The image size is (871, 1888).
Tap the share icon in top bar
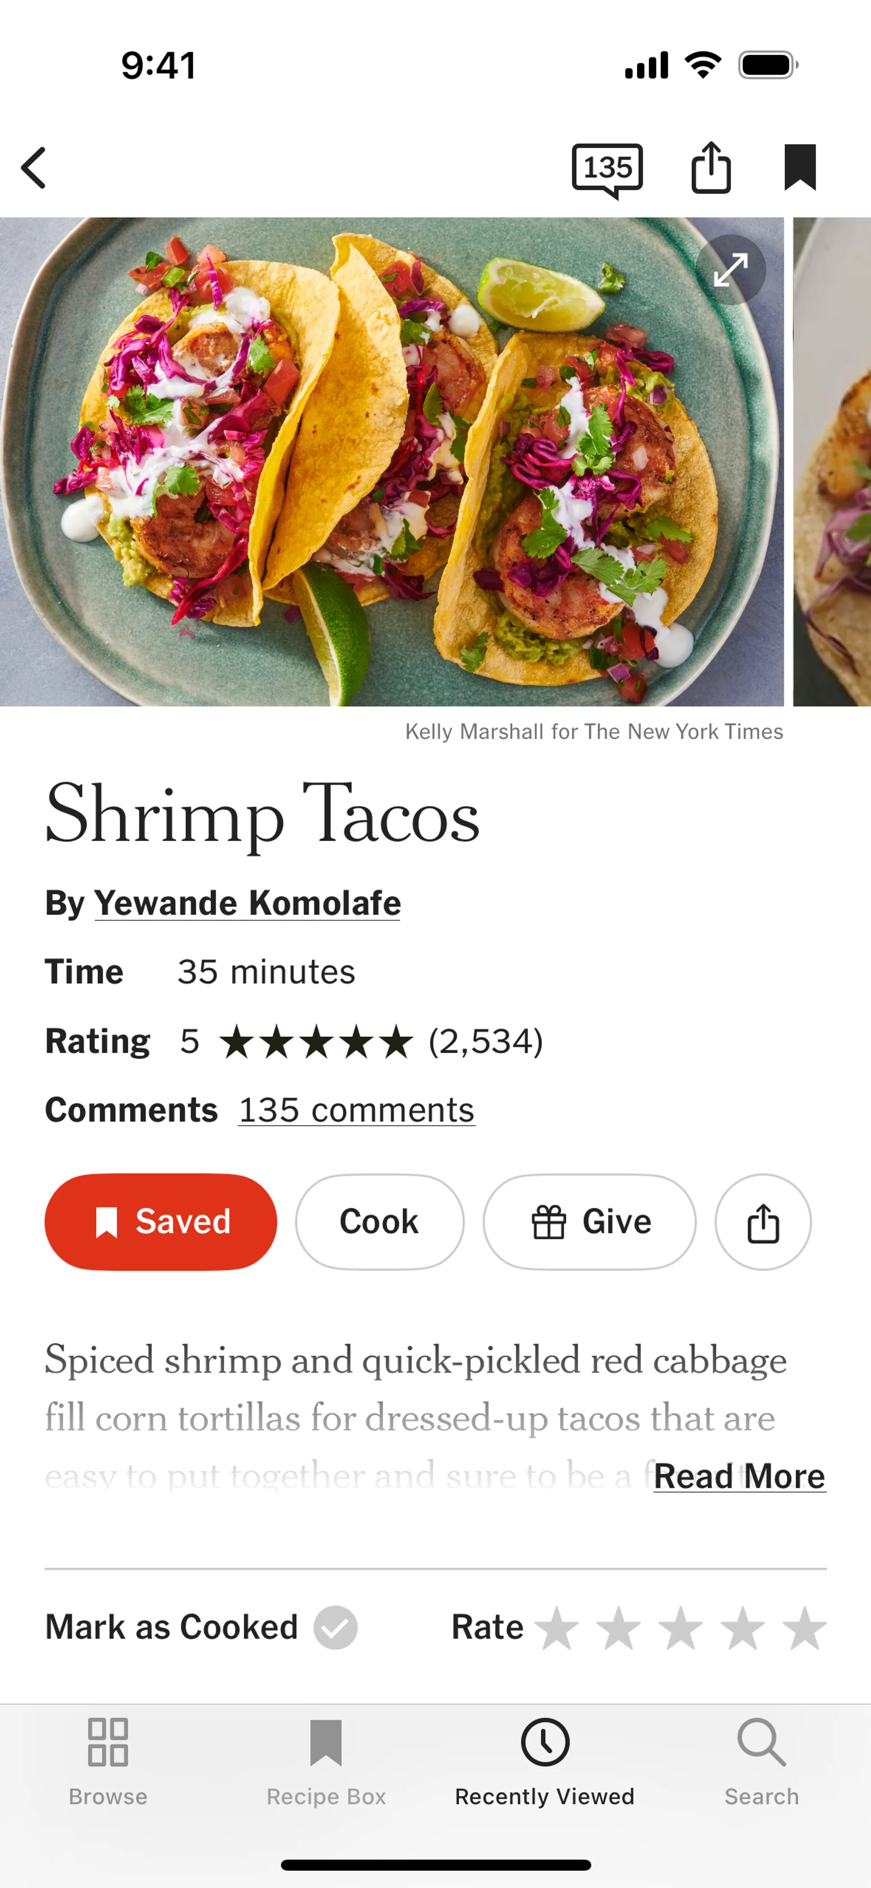click(x=710, y=168)
